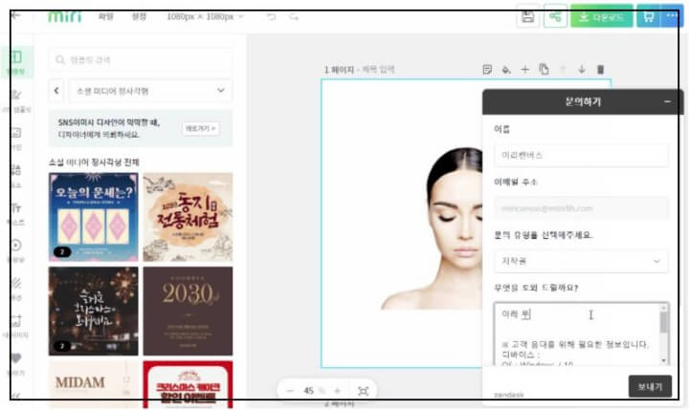Click the 바로가기 button in SNS banner
The image size is (689, 410).
[x=200, y=129]
